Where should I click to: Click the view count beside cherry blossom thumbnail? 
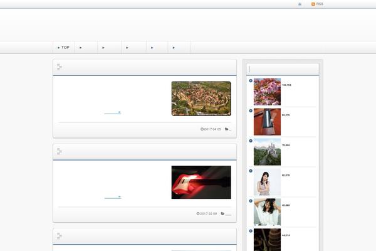[x=286, y=85]
